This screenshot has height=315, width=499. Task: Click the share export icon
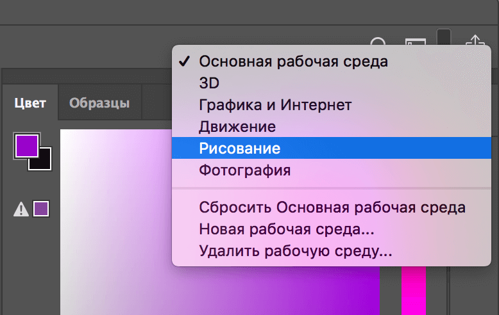[475, 40]
